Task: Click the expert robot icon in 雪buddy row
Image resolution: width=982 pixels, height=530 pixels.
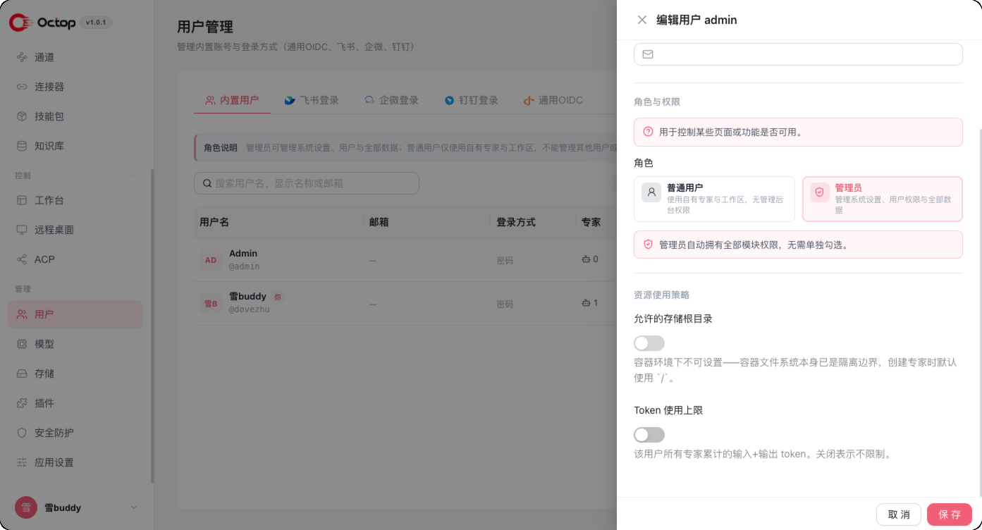Action: [x=586, y=303]
